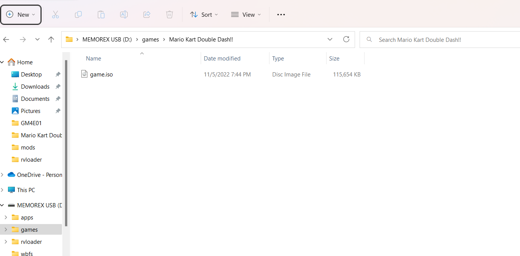Expand the apps folder node
Screen dimensions: 520x256
(x=6, y=217)
